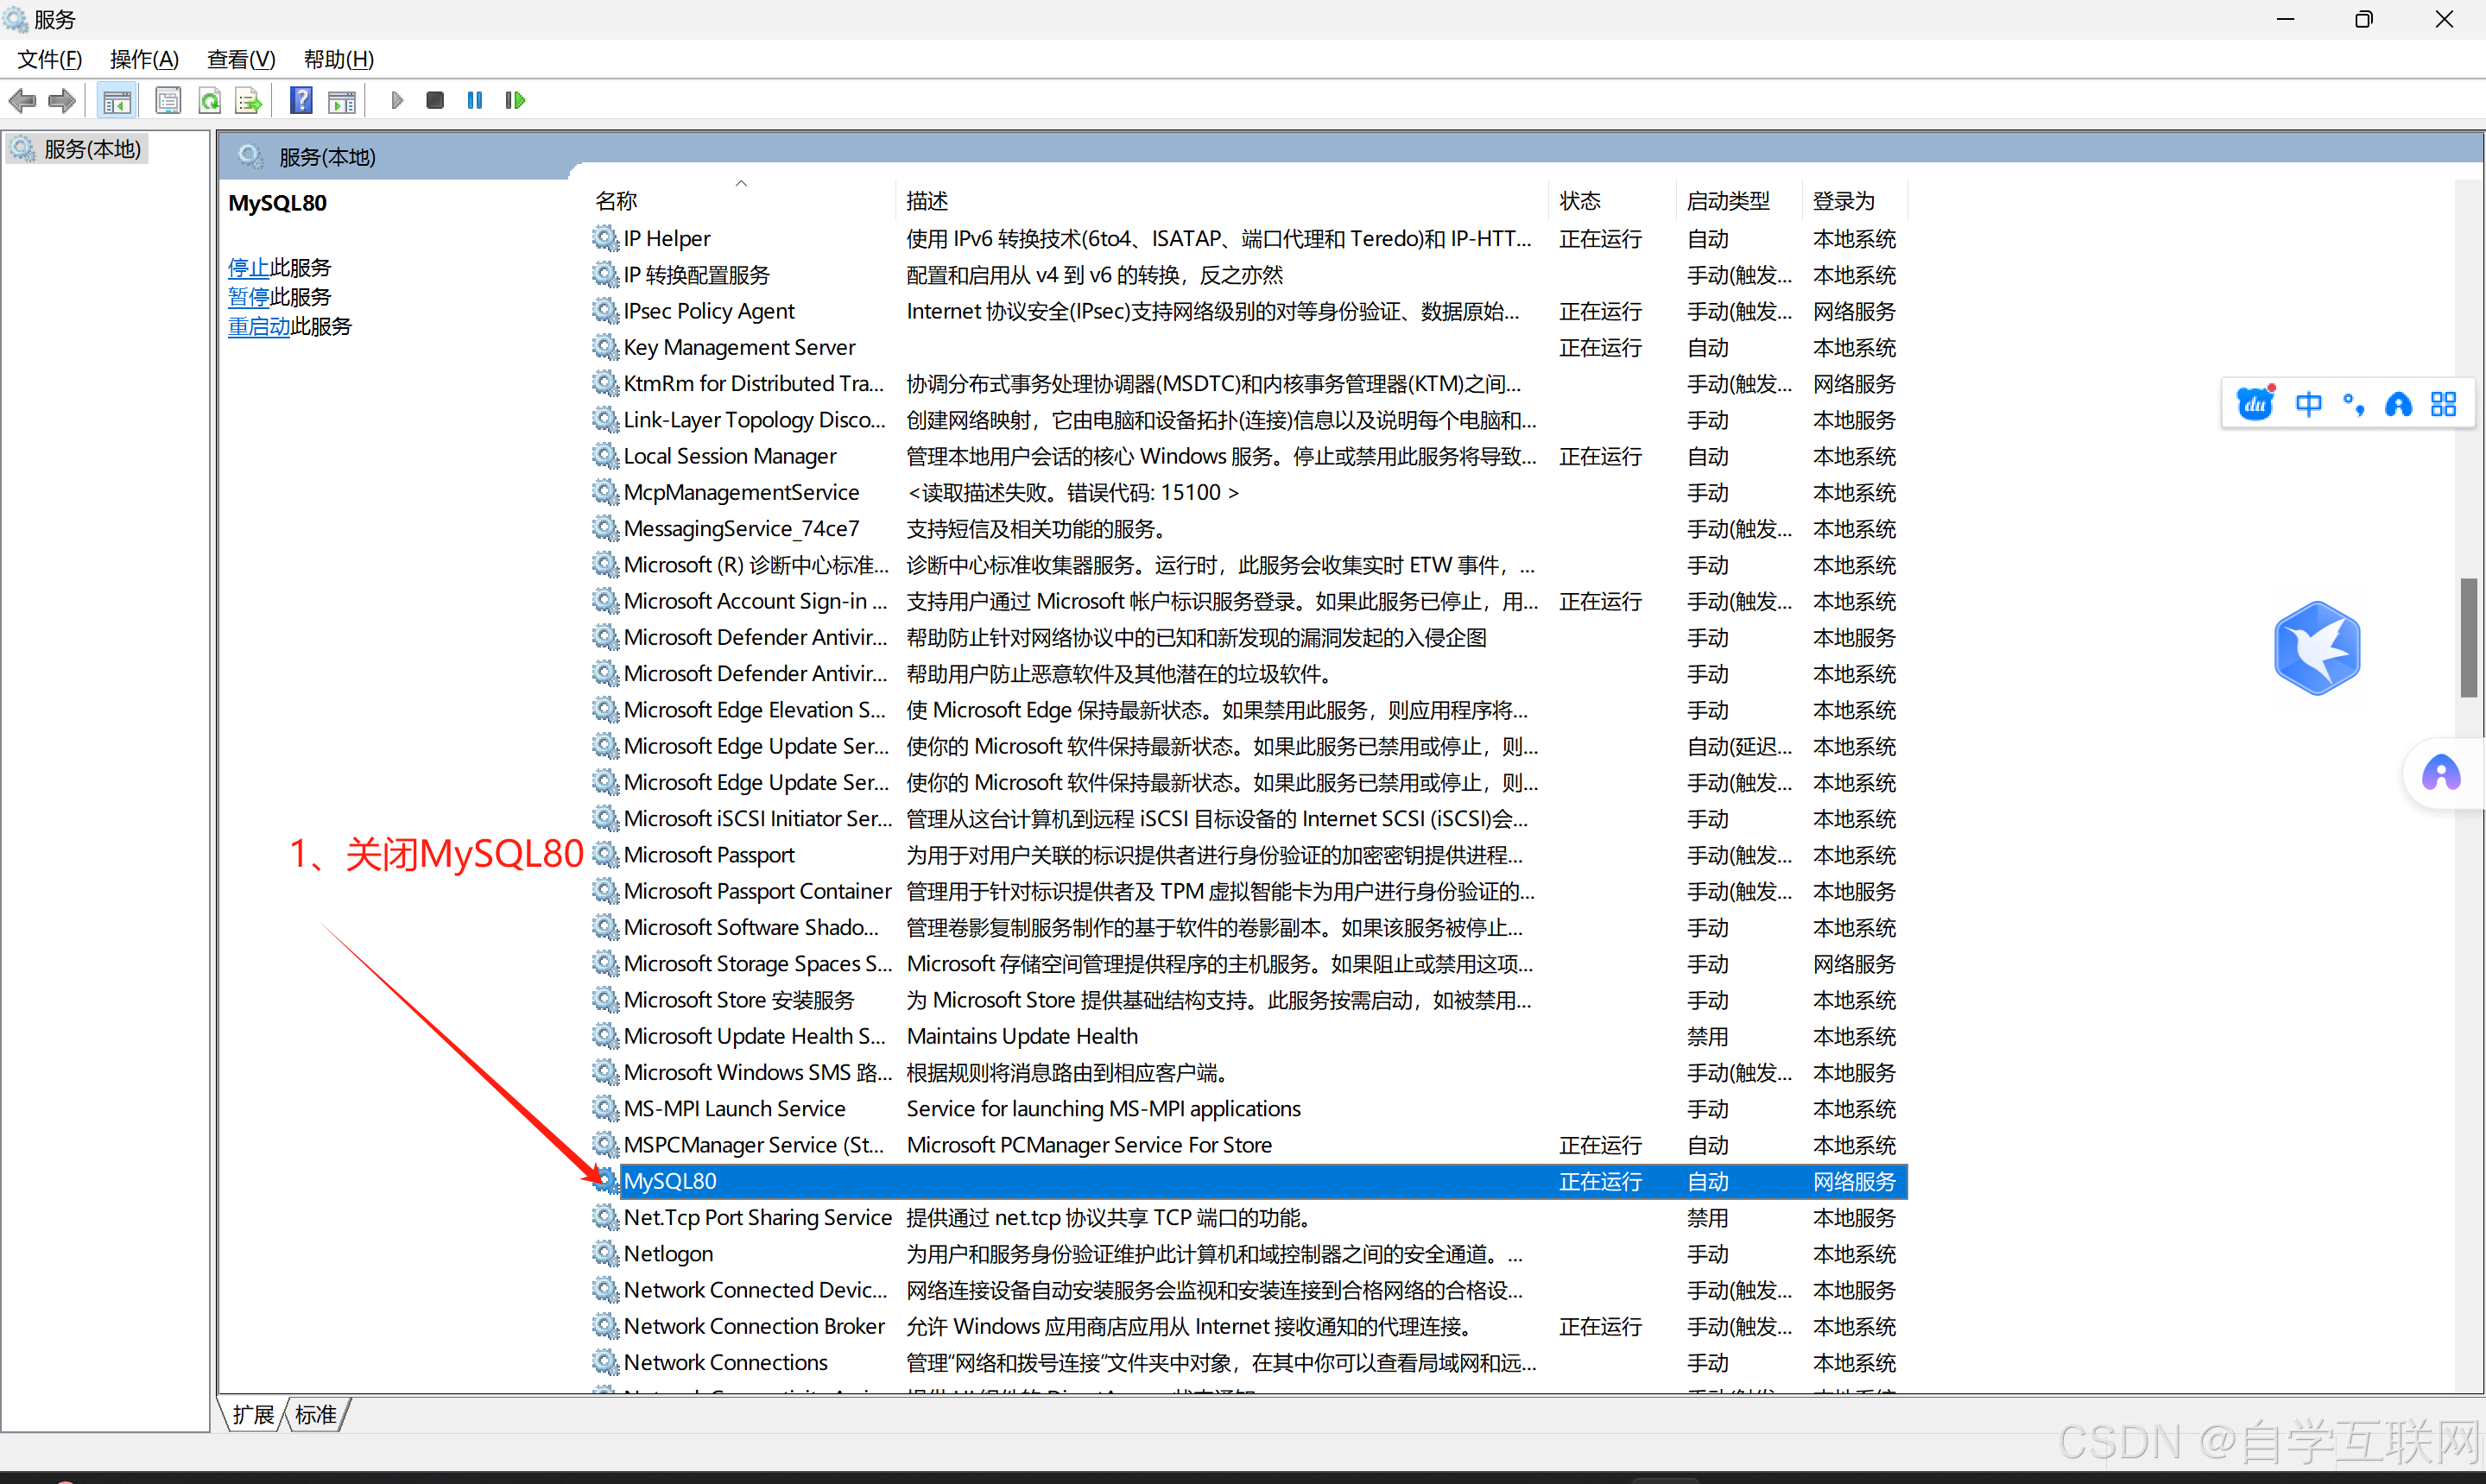The image size is (2486, 1484).
Task: Pause the service using the pause icon
Action: pos(474,100)
